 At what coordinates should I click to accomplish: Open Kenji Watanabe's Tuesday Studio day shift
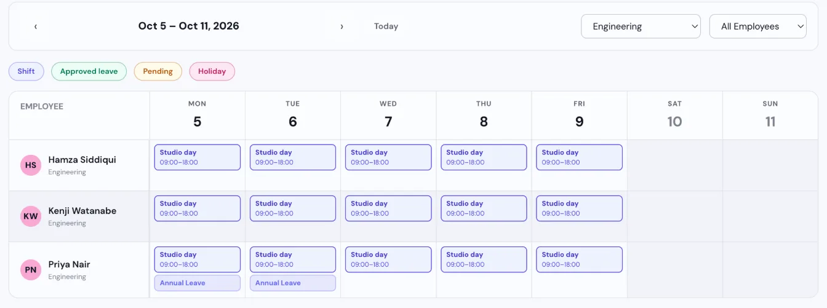pos(293,208)
